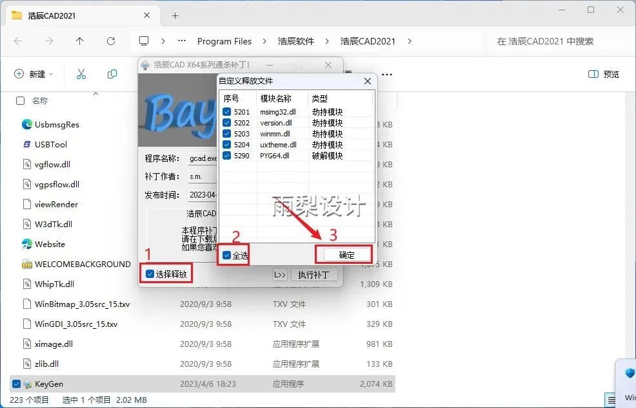Select the UsbmsgRes file icon

tap(27, 124)
